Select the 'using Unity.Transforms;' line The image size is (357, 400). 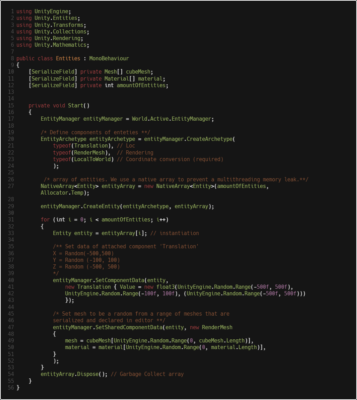coord(51,25)
